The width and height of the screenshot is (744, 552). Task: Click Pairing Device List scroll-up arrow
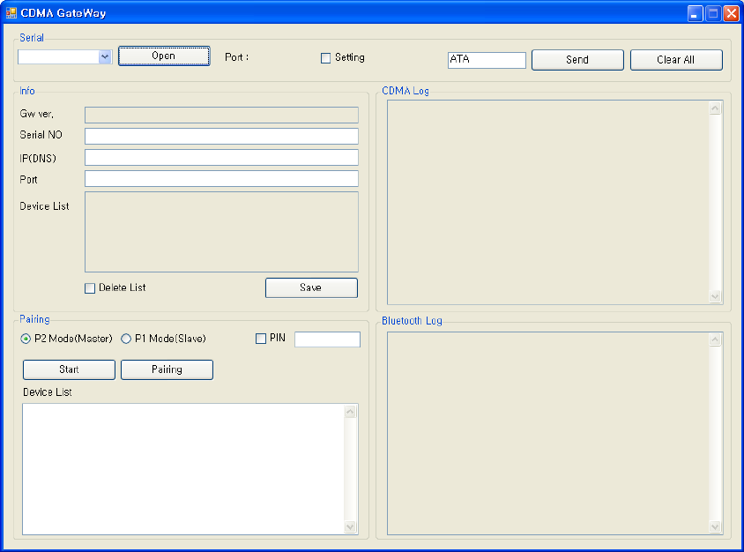pos(350,412)
